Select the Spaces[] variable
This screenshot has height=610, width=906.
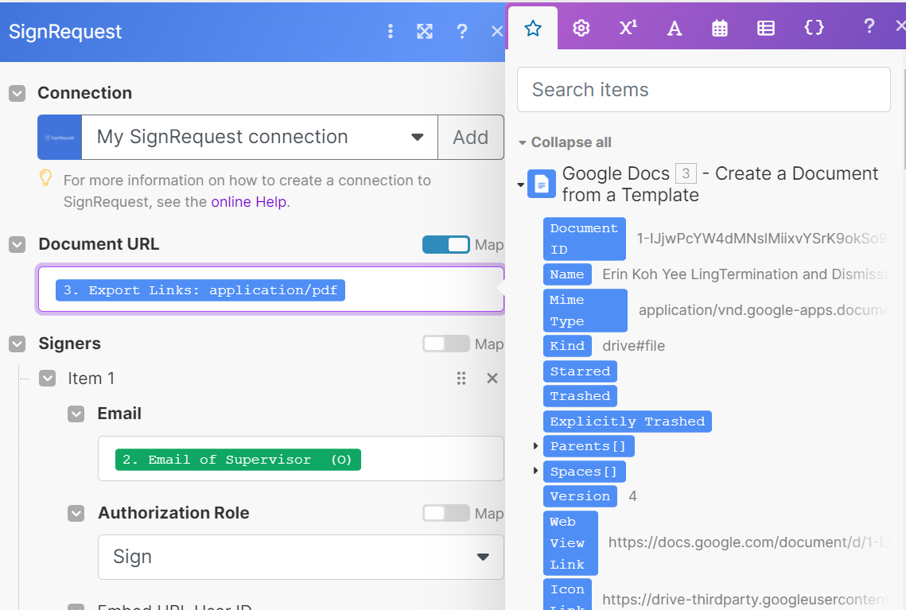pos(584,472)
